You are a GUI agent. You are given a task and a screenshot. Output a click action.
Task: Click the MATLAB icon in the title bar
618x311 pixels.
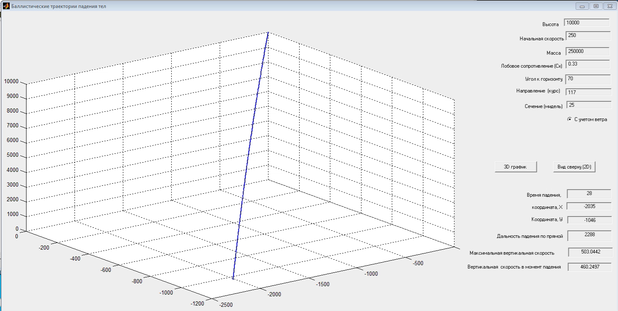pos(6,6)
